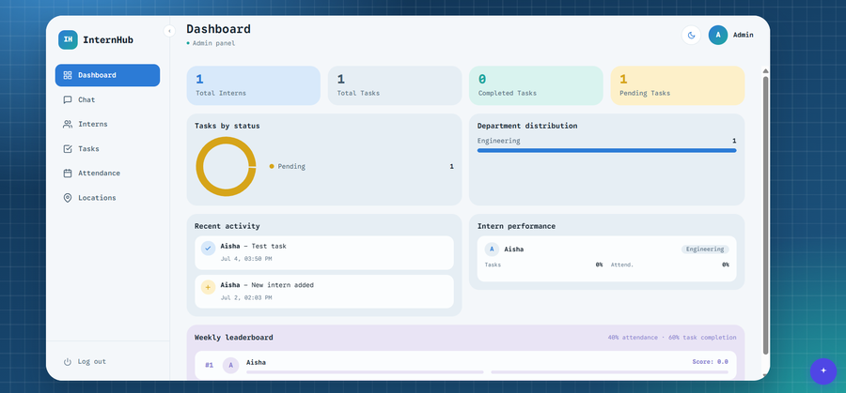846x393 pixels.
Task: Toggle dark mode with the moon icon
Action: point(691,35)
